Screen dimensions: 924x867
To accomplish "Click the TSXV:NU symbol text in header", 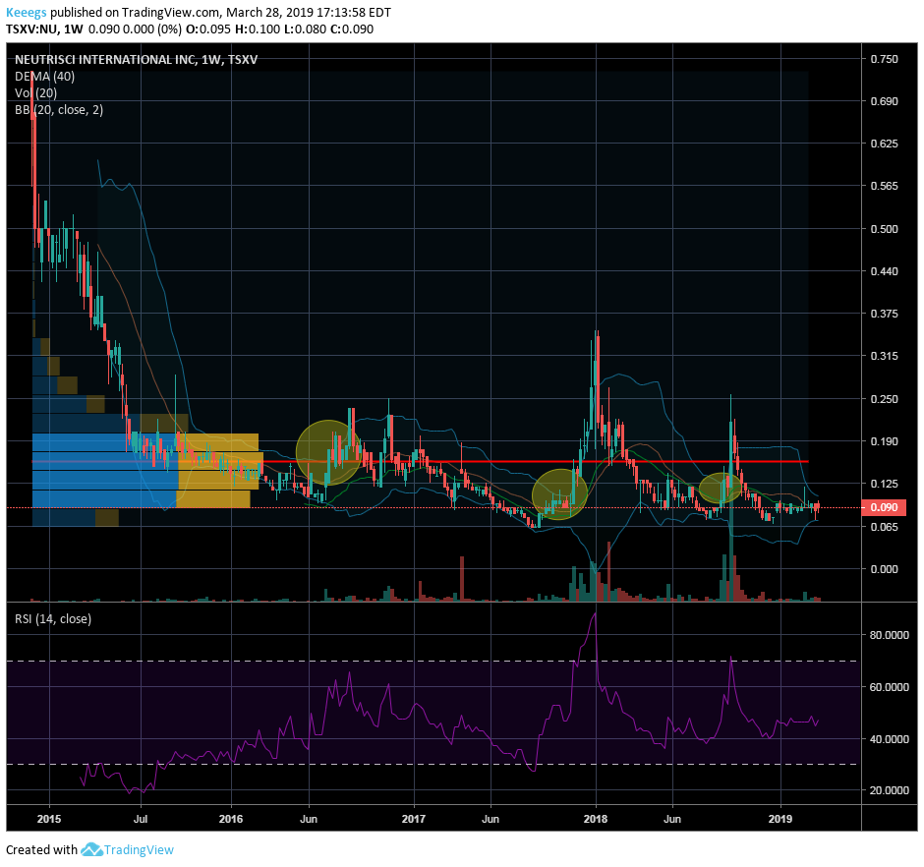I will point(31,29).
